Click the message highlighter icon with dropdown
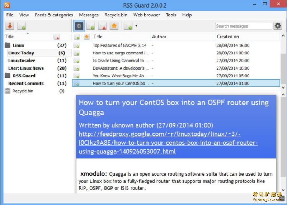Image resolution: width=287 pixels, height=205 pixels. tap(128, 26)
